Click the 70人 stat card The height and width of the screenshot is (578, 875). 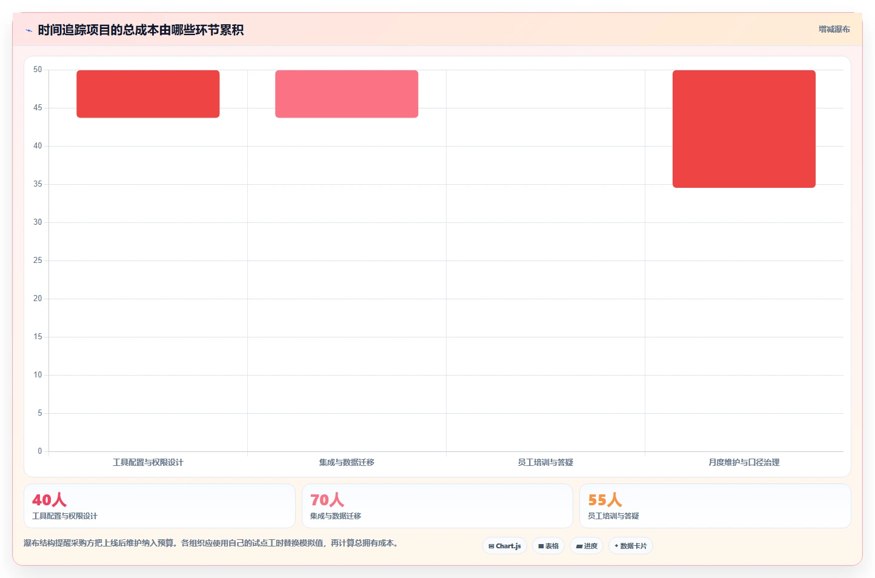438,506
